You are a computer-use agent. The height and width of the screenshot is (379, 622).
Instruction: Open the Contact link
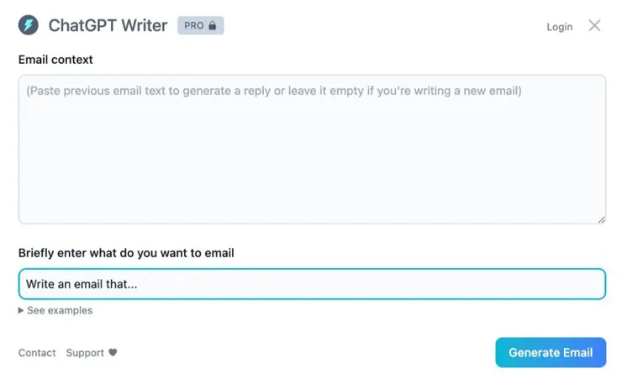37,353
